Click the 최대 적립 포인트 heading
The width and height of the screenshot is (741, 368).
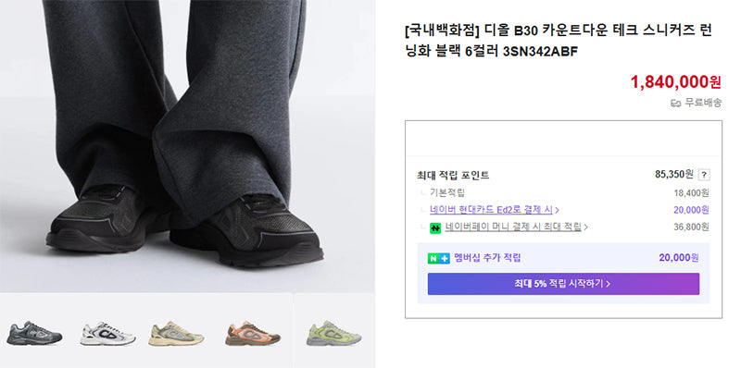(x=453, y=176)
